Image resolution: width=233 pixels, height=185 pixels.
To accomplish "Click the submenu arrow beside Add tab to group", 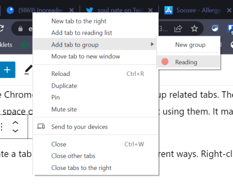I will click(152, 44).
